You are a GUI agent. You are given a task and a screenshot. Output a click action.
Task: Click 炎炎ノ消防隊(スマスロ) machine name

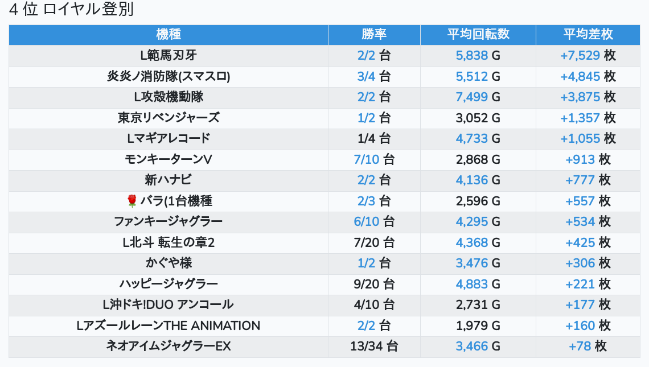point(169,76)
